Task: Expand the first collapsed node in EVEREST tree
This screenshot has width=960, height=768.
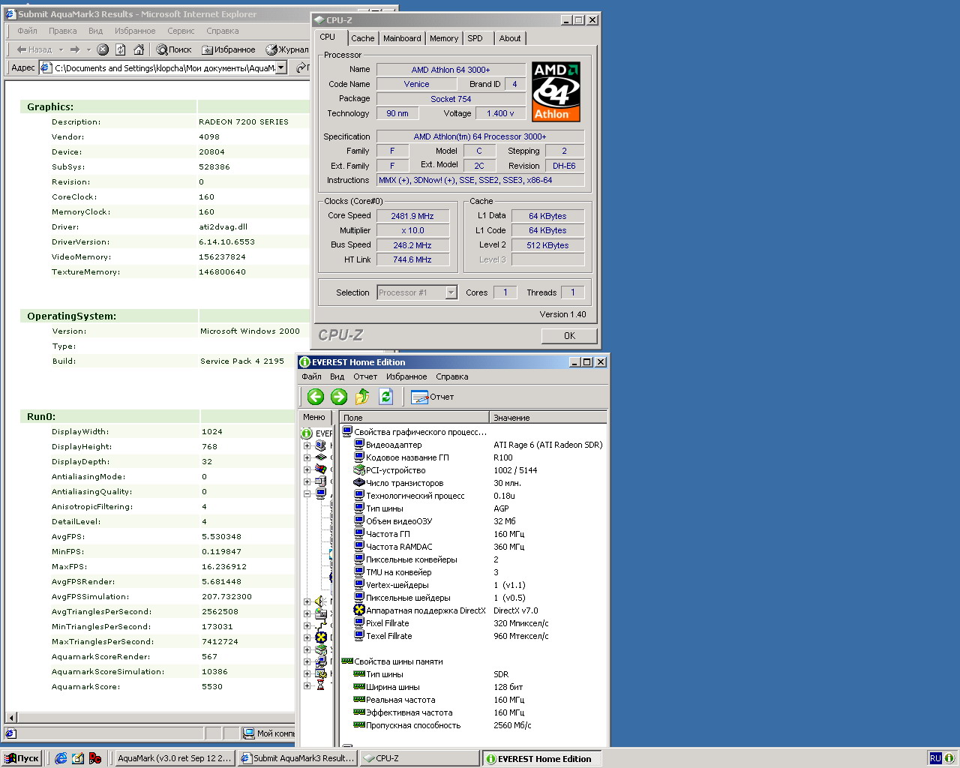Action: [x=307, y=445]
